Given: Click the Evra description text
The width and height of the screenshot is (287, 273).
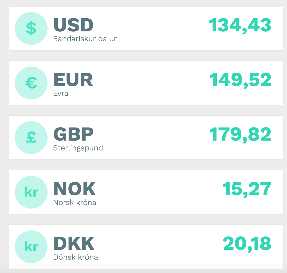Looking at the screenshot, I should (x=61, y=93).
